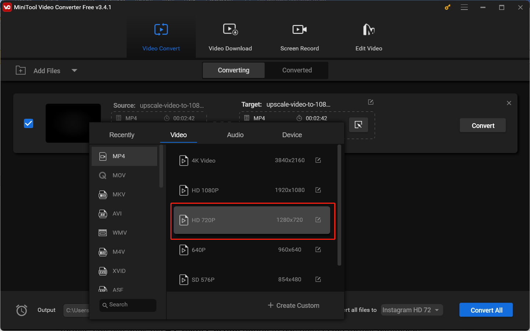
Task: Choose M4V format from the list
Action: [x=124, y=252]
